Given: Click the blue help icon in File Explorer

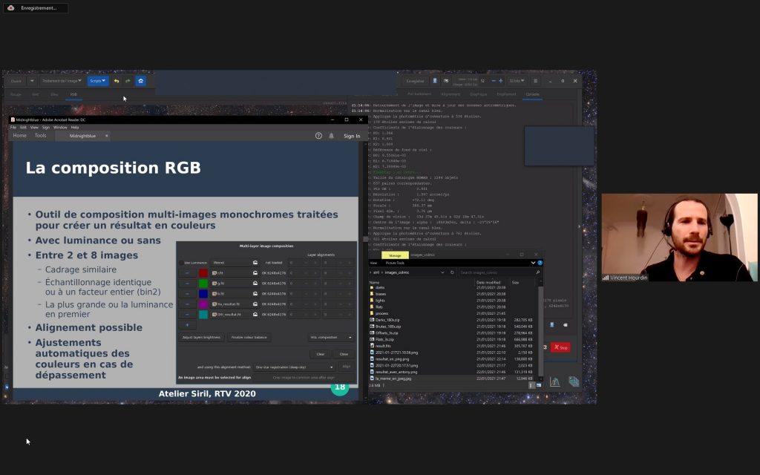Looking at the screenshot, I should point(540,263).
